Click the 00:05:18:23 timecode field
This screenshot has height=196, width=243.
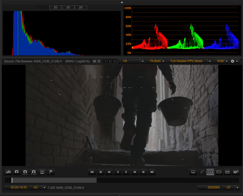[x=16, y=187]
